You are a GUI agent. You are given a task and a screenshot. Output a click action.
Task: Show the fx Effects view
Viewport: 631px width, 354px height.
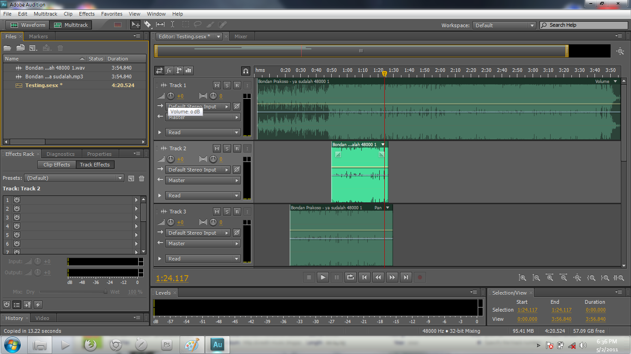click(169, 71)
